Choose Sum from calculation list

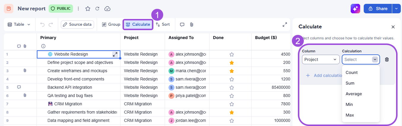361,83
